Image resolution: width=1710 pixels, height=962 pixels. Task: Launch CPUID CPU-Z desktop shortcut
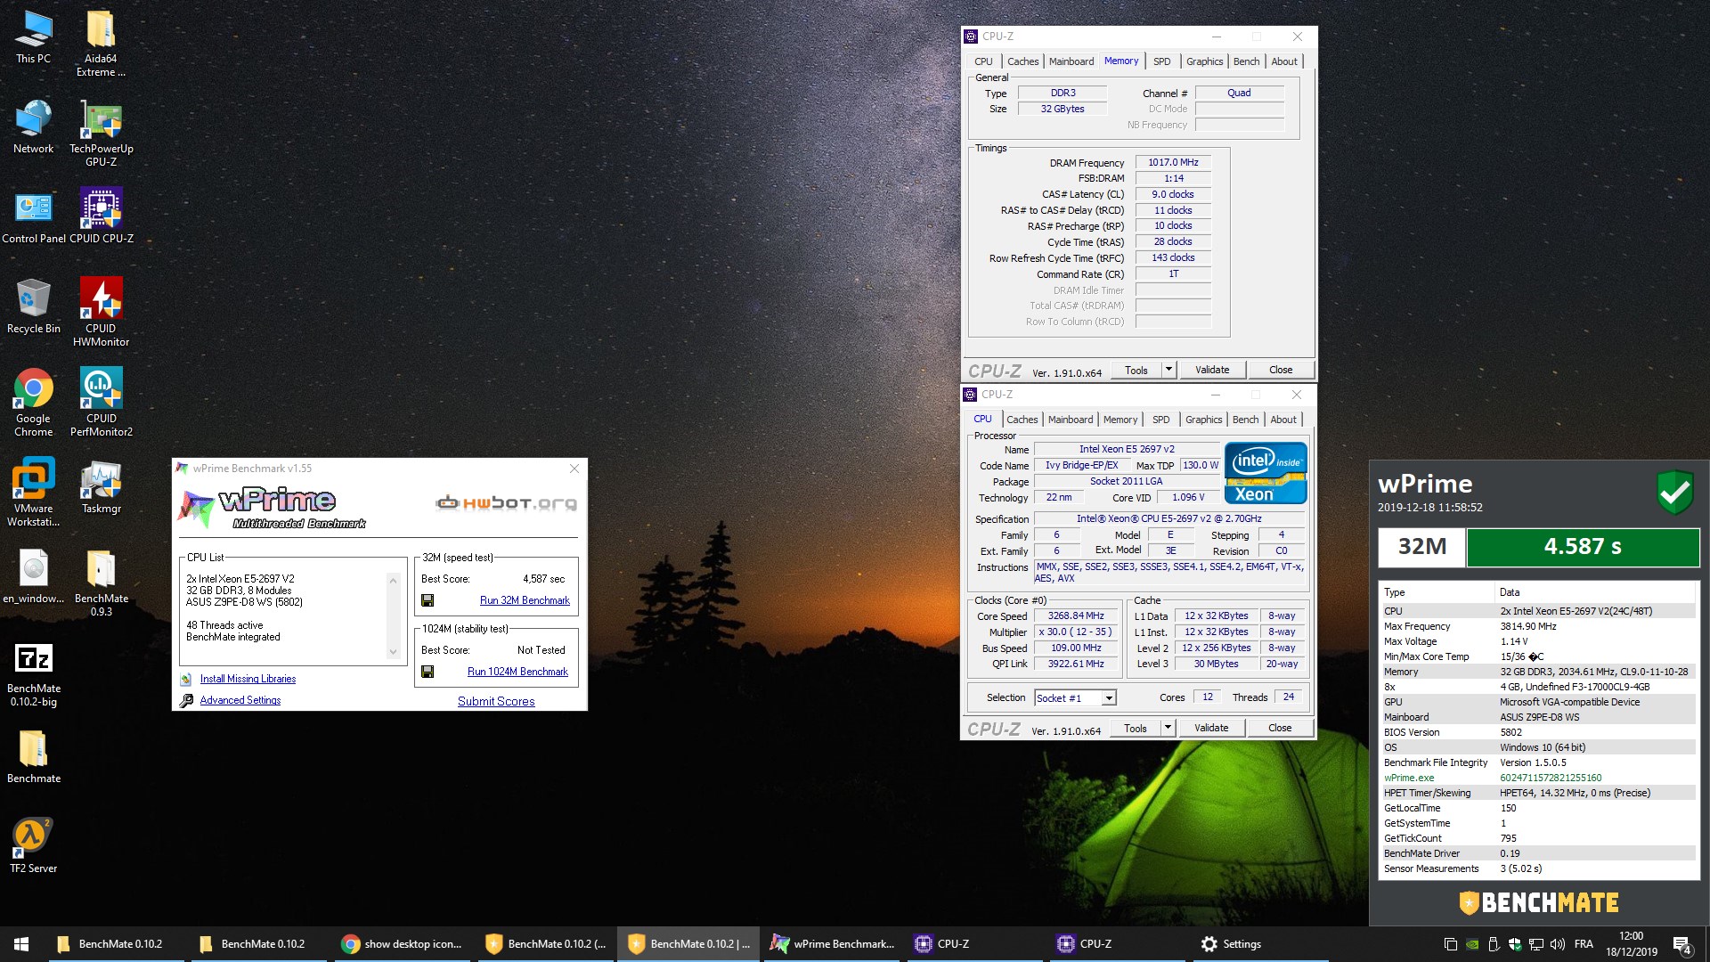coord(101,216)
